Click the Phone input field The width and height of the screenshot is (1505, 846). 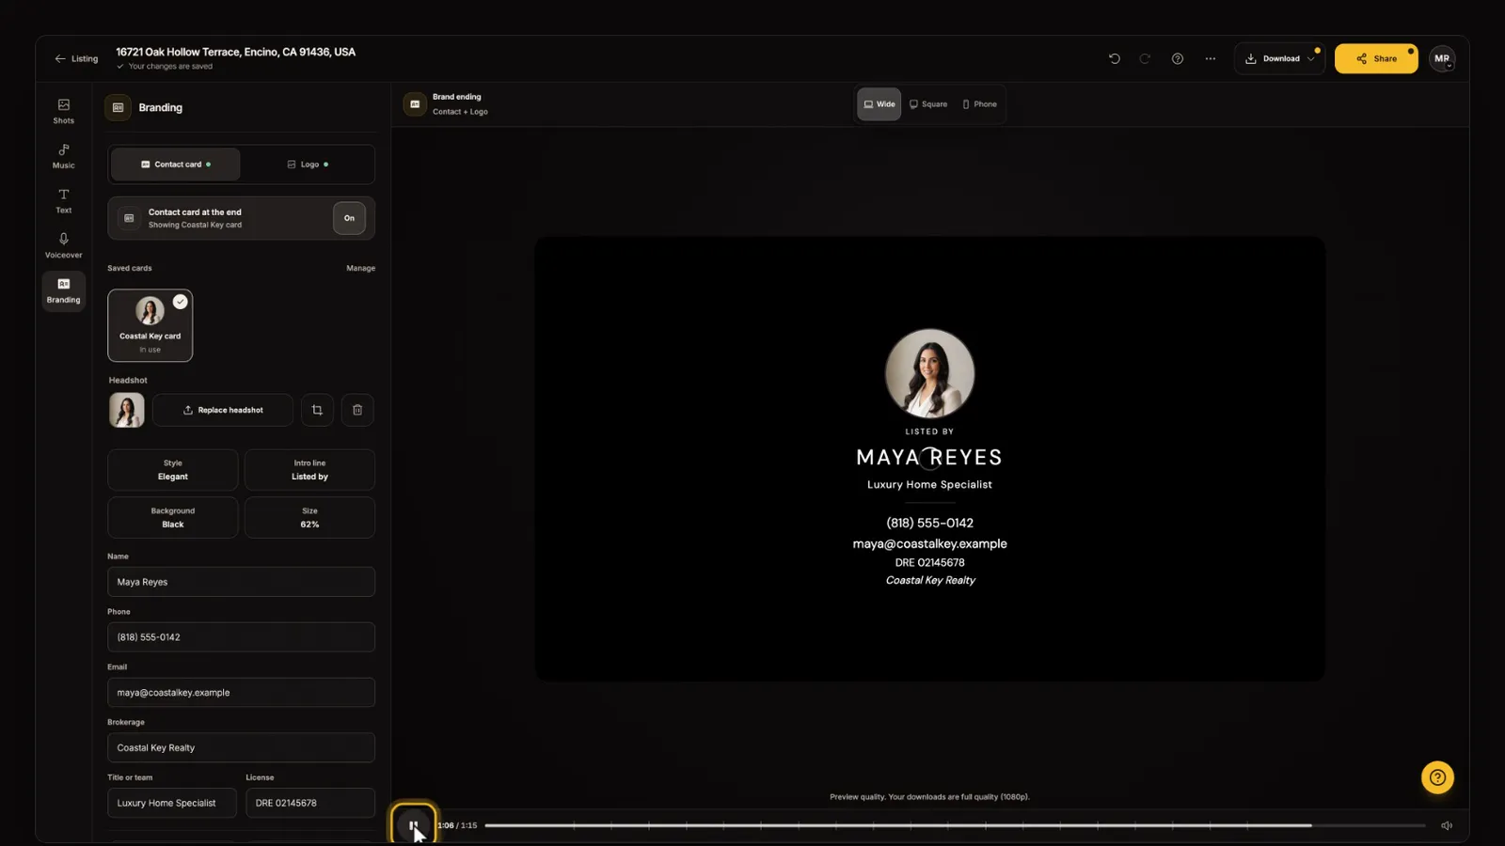(241, 637)
